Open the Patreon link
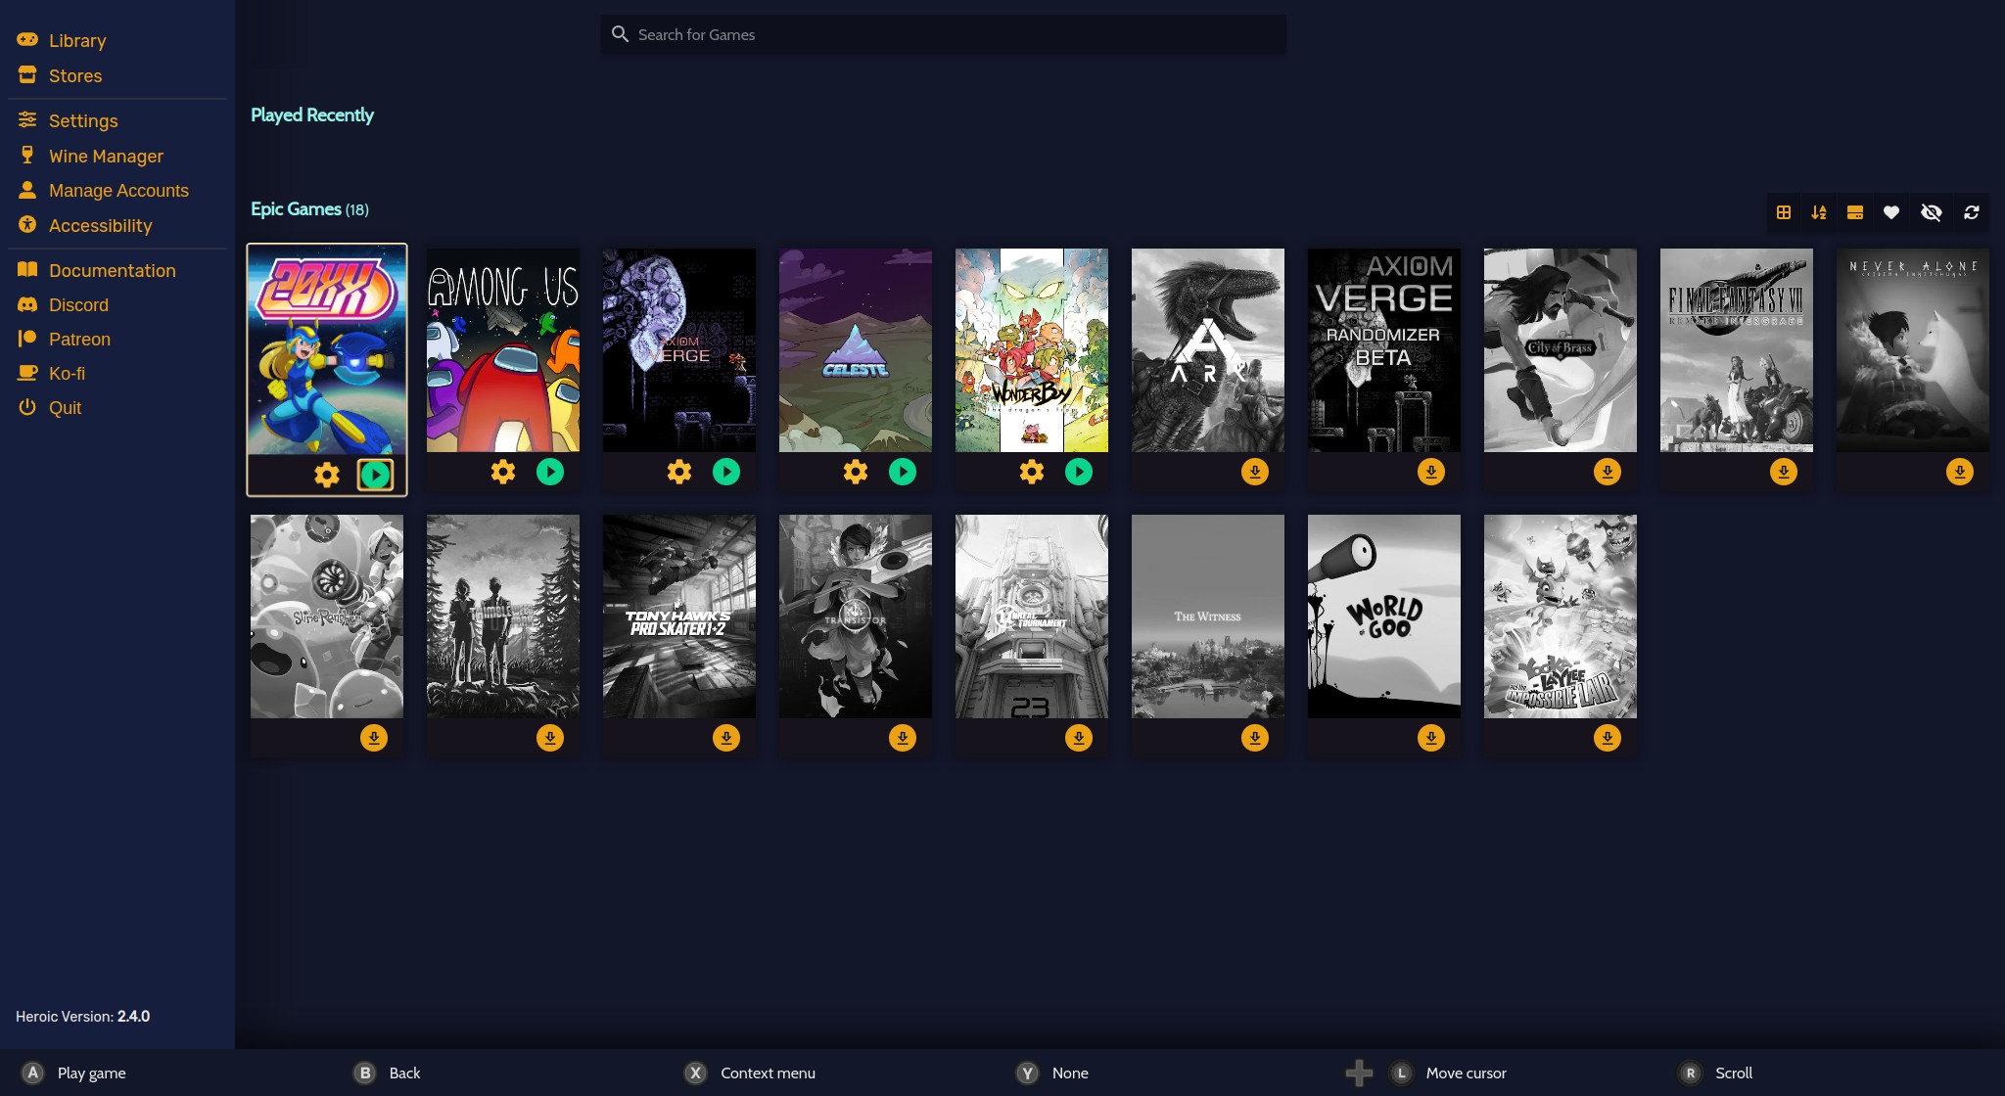The width and height of the screenshot is (2005, 1096). pos(64,339)
